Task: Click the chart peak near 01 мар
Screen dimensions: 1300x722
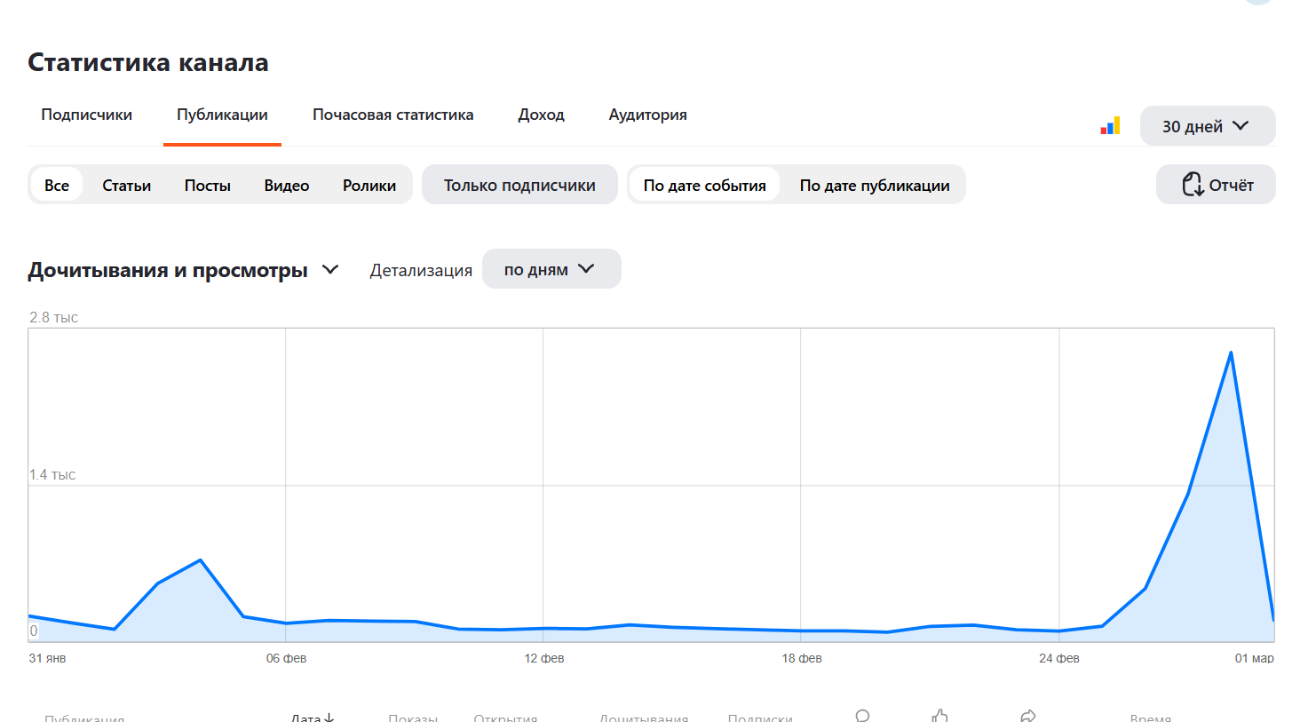Action: (1231, 353)
